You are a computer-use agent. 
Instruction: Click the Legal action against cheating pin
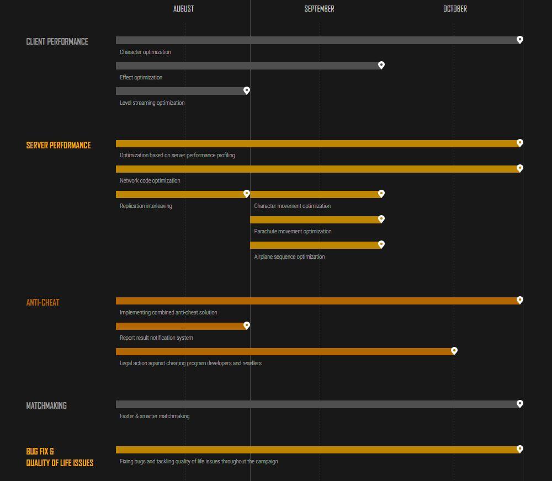click(x=454, y=351)
